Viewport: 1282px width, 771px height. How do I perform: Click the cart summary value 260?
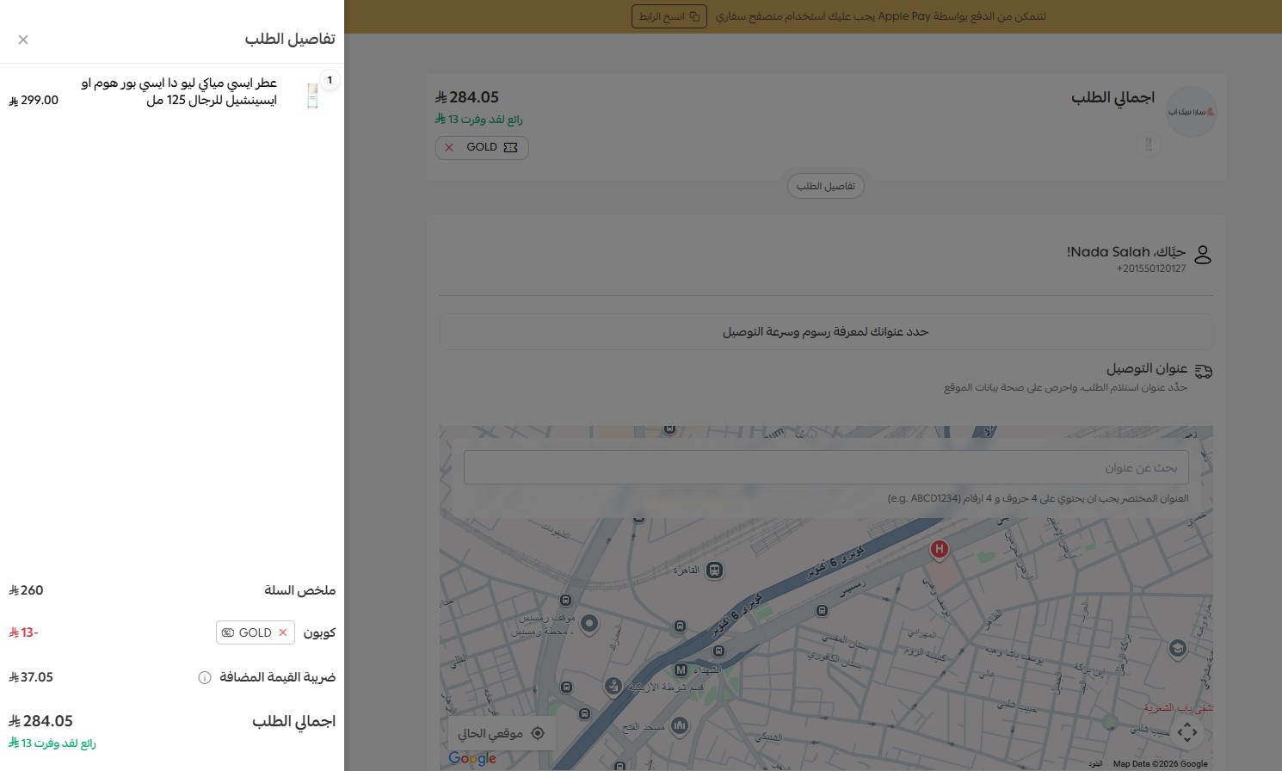[x=26, y=590]
